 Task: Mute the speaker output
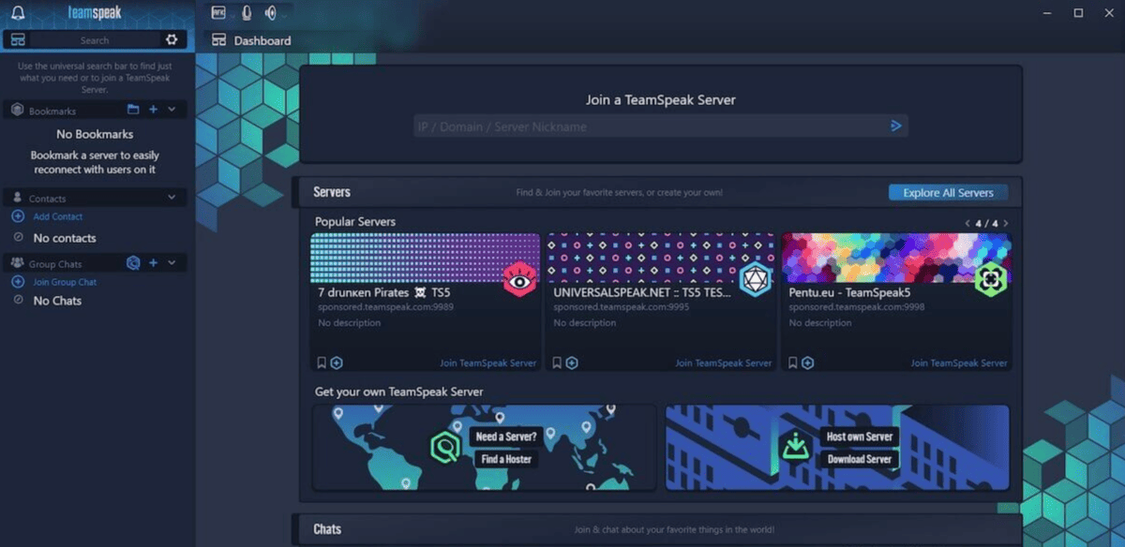tap(272, 13)
